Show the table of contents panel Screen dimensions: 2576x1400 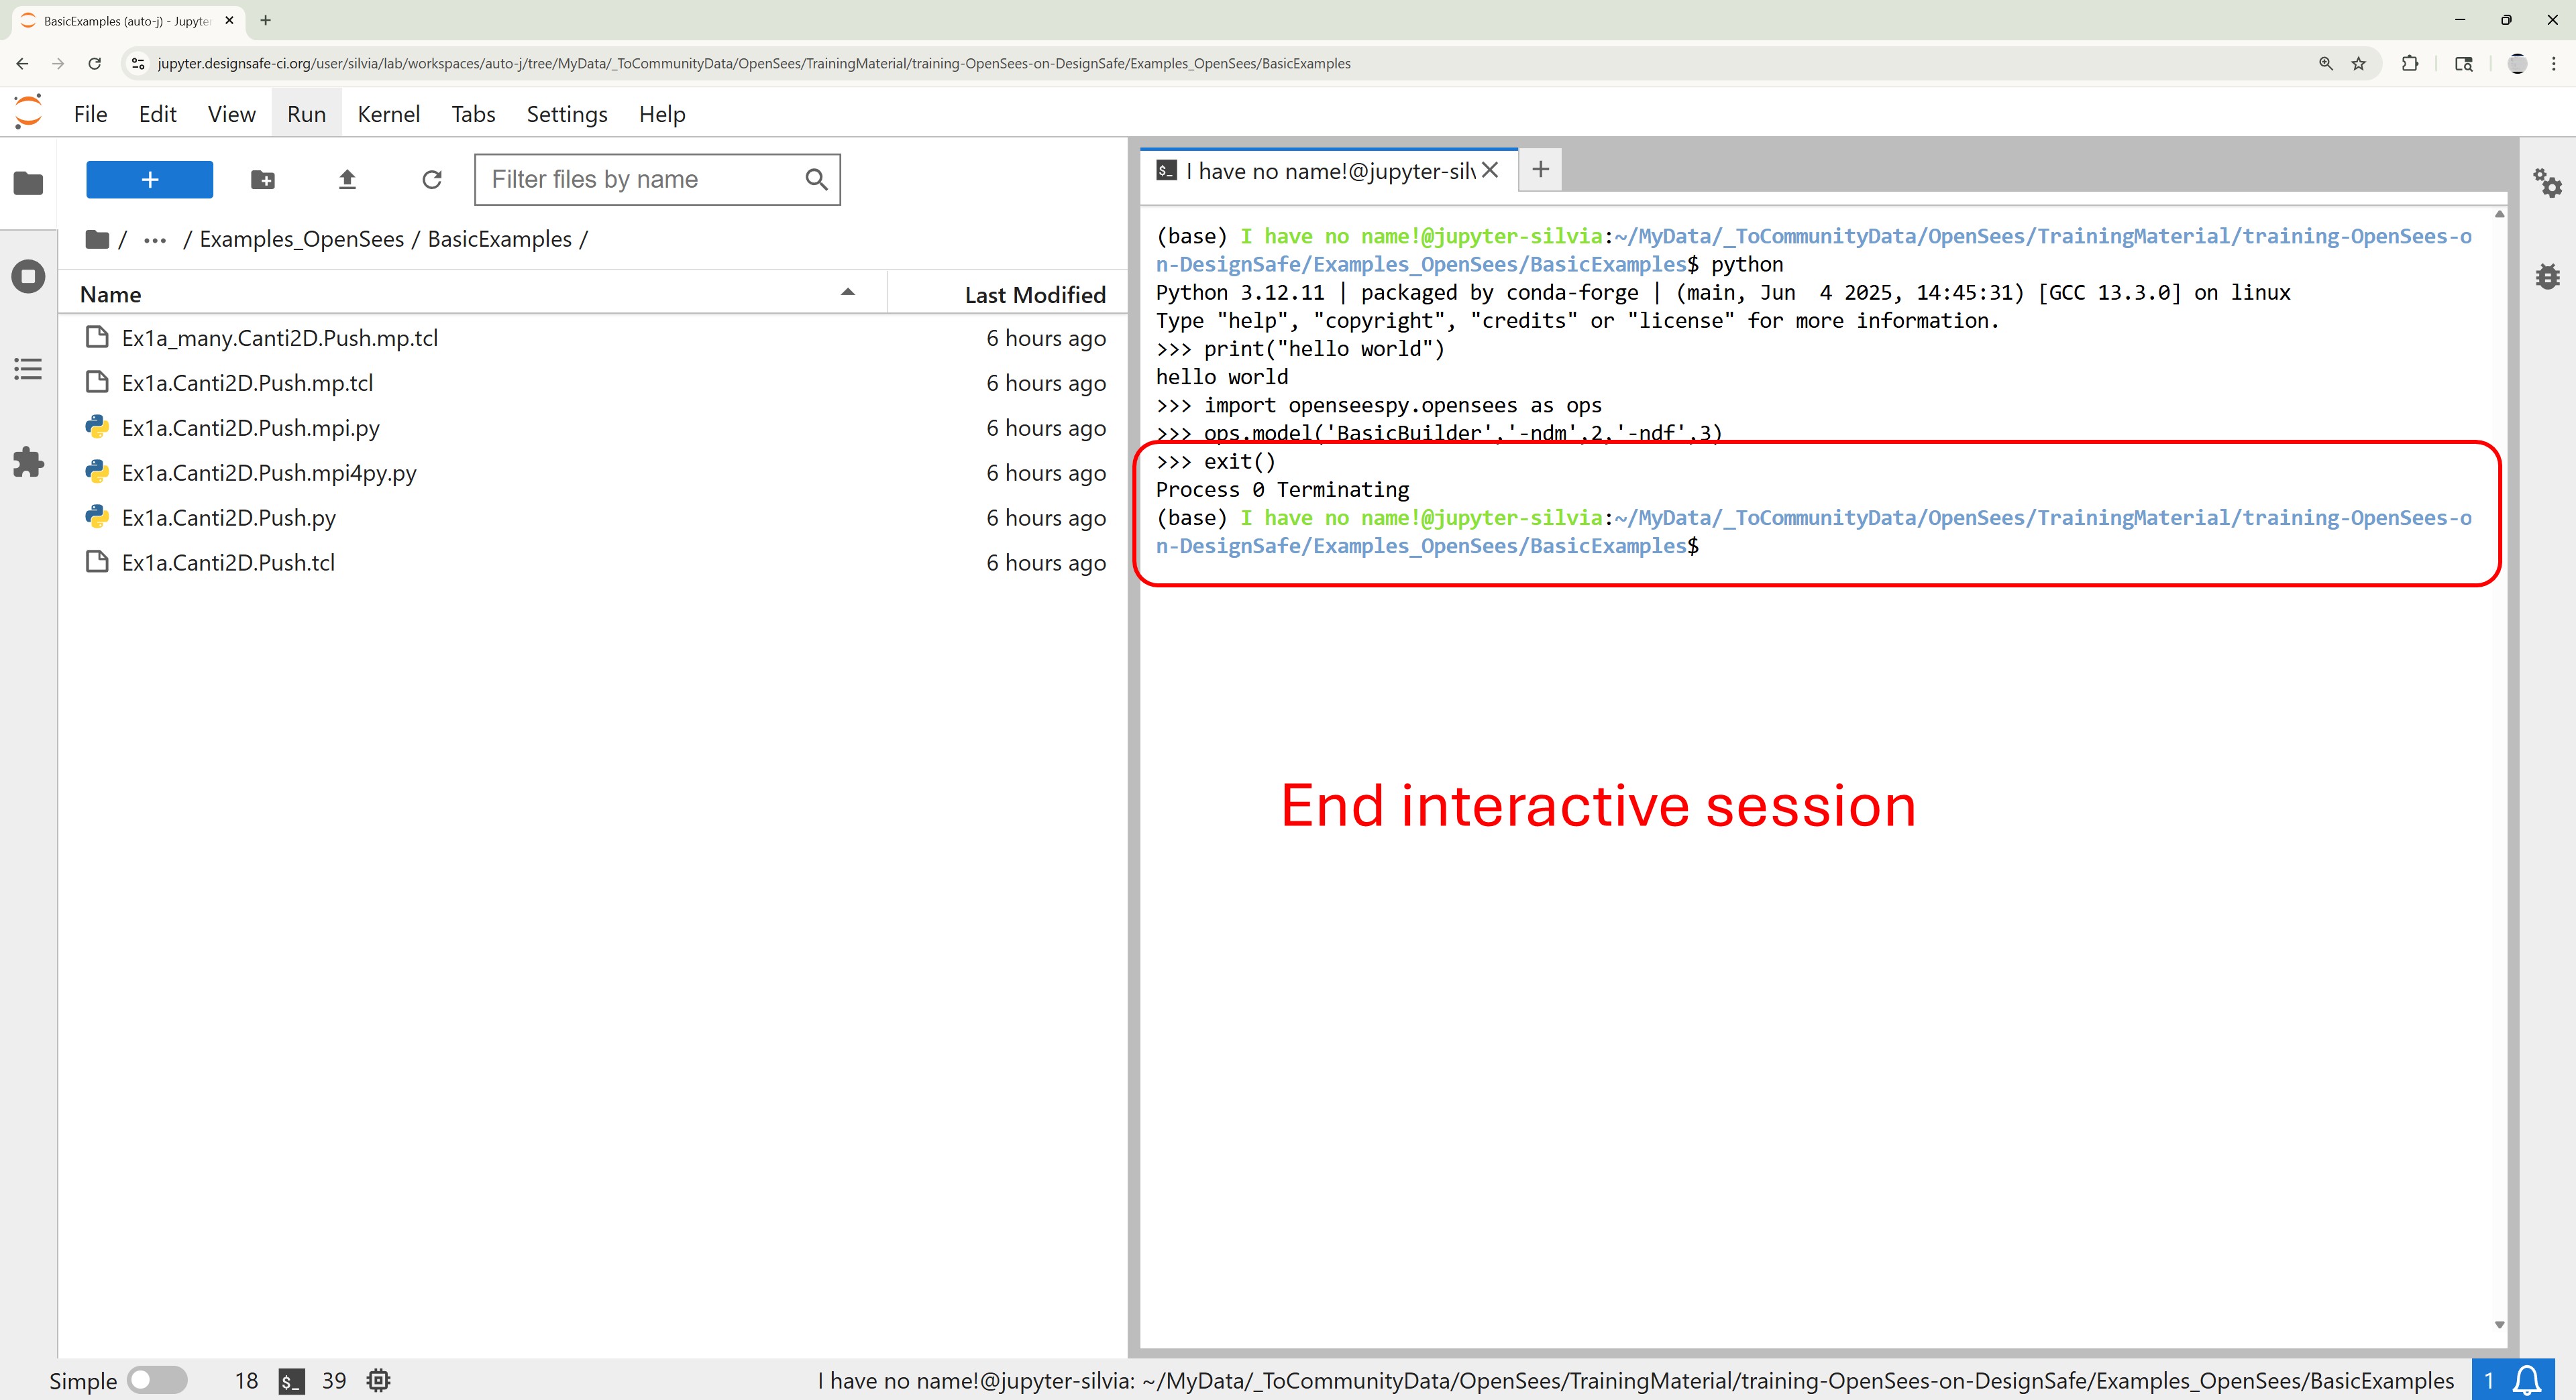pos(28,369)
